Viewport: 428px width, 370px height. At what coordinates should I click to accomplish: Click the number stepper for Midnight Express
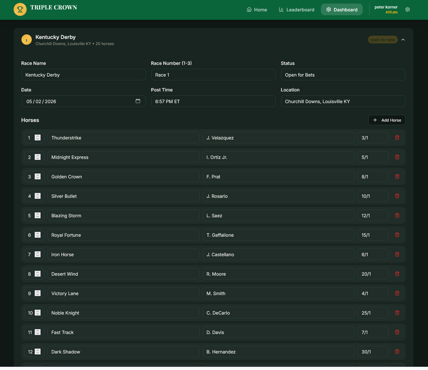point(38,157)
